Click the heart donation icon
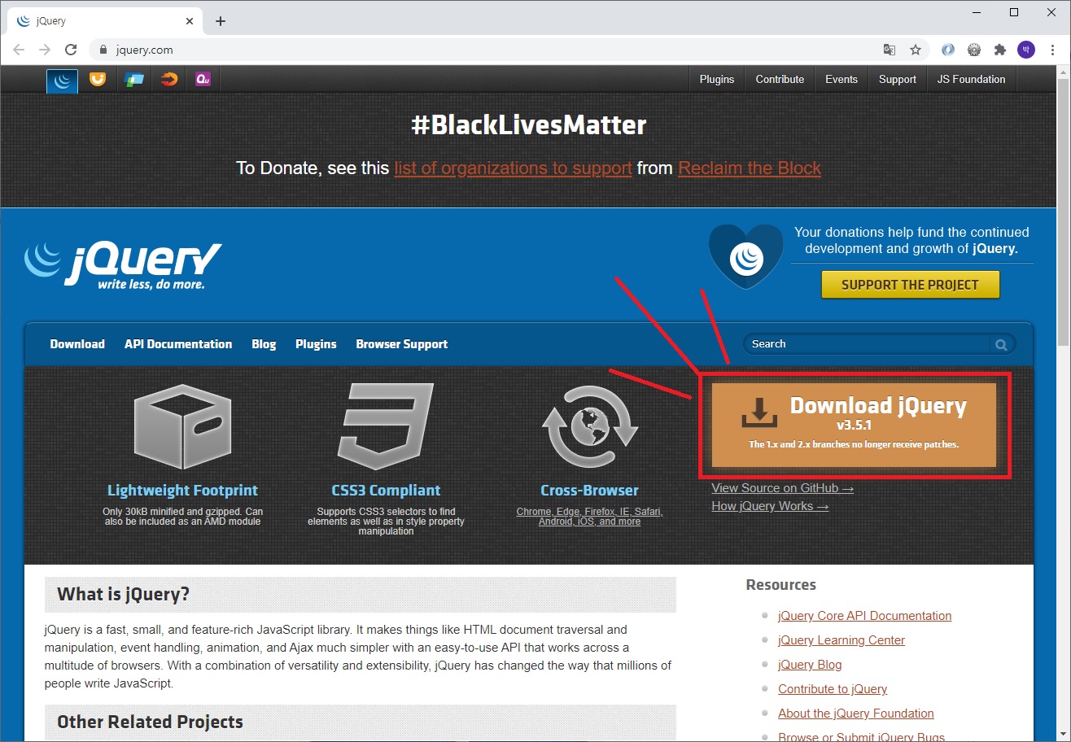The height and width of the screenshot is (742, 1071). tap(745, 257)
